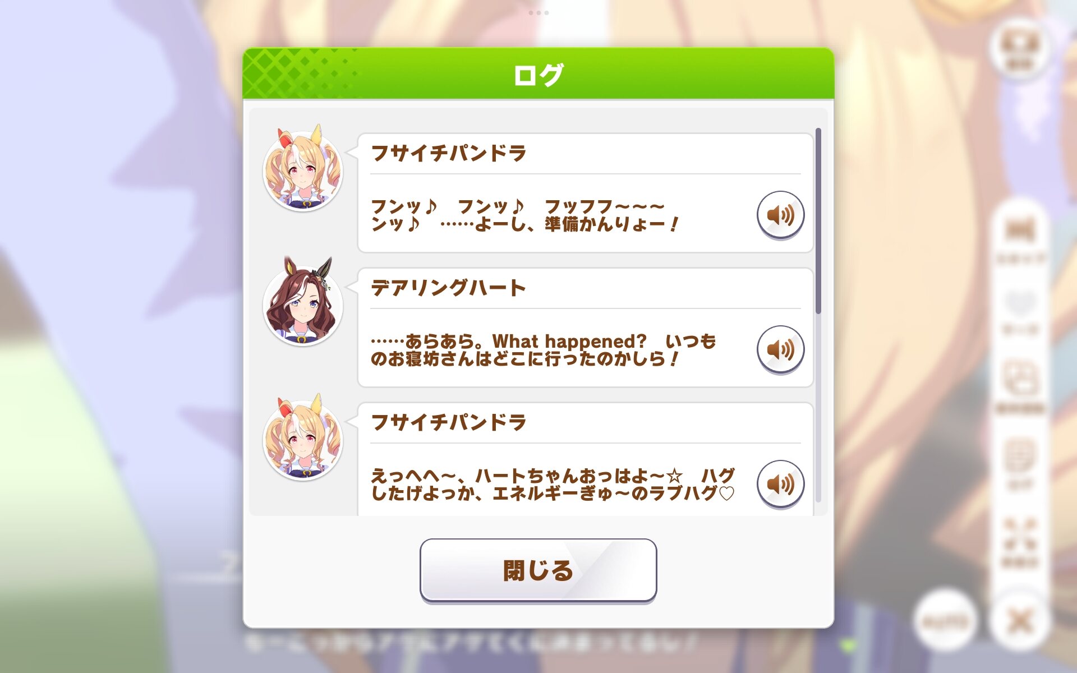1077x673 pixels.
Task: Click the log list scrollbar thumb
Action: pyautogui.click(x=818, y=220)
